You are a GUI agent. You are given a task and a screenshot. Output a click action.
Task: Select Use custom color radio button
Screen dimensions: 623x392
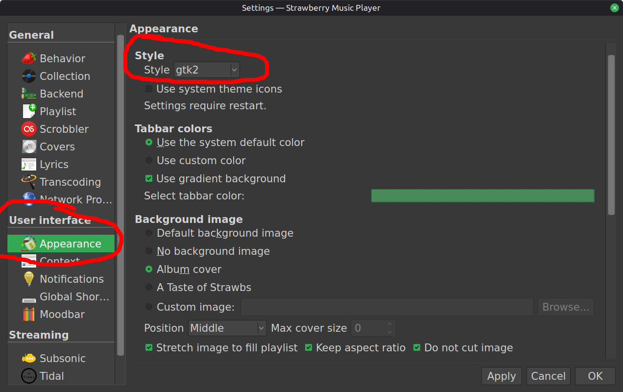point(149,161)
